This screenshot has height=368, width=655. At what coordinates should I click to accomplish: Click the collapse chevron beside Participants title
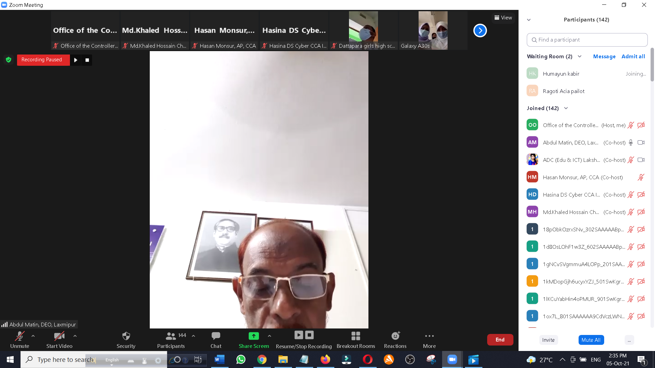[x=529, y=20]
